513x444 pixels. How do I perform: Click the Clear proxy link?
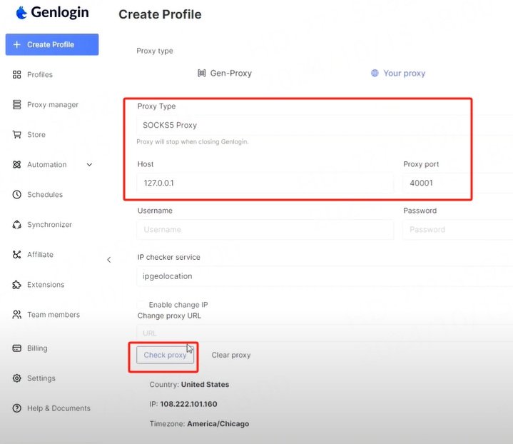click(230, 355)
